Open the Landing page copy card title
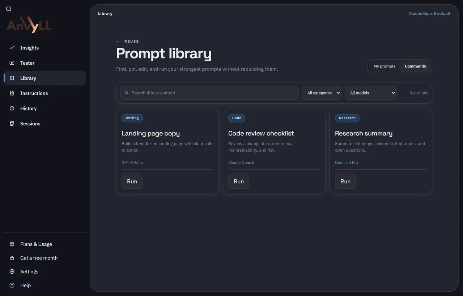 coord(150,133)
